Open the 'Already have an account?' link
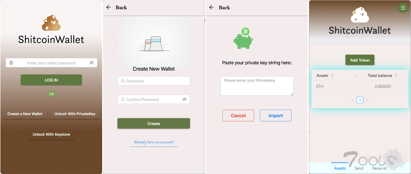Viewport: 411px width, 174px height. pyautogui.click(x=154, y=142)
